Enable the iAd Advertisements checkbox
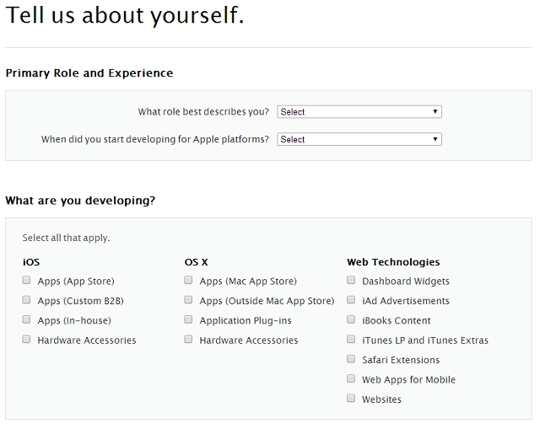The height and width of the screenshot is (429, 540). click(351, 300)
